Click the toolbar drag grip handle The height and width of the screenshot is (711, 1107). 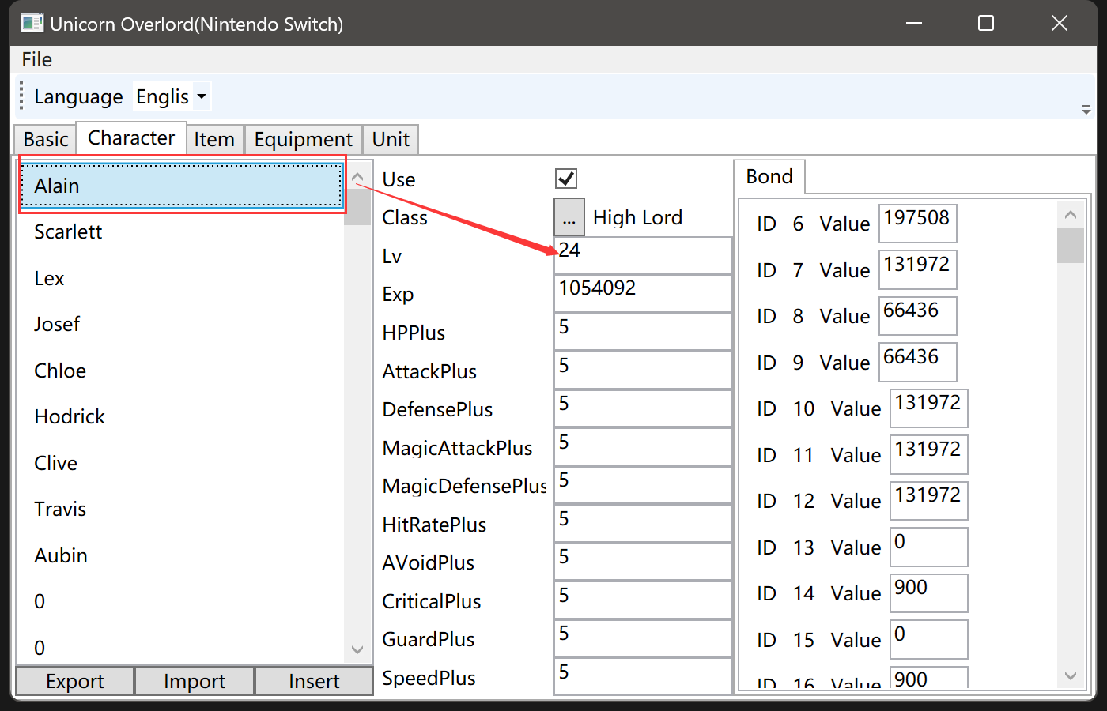coord(21,96)
